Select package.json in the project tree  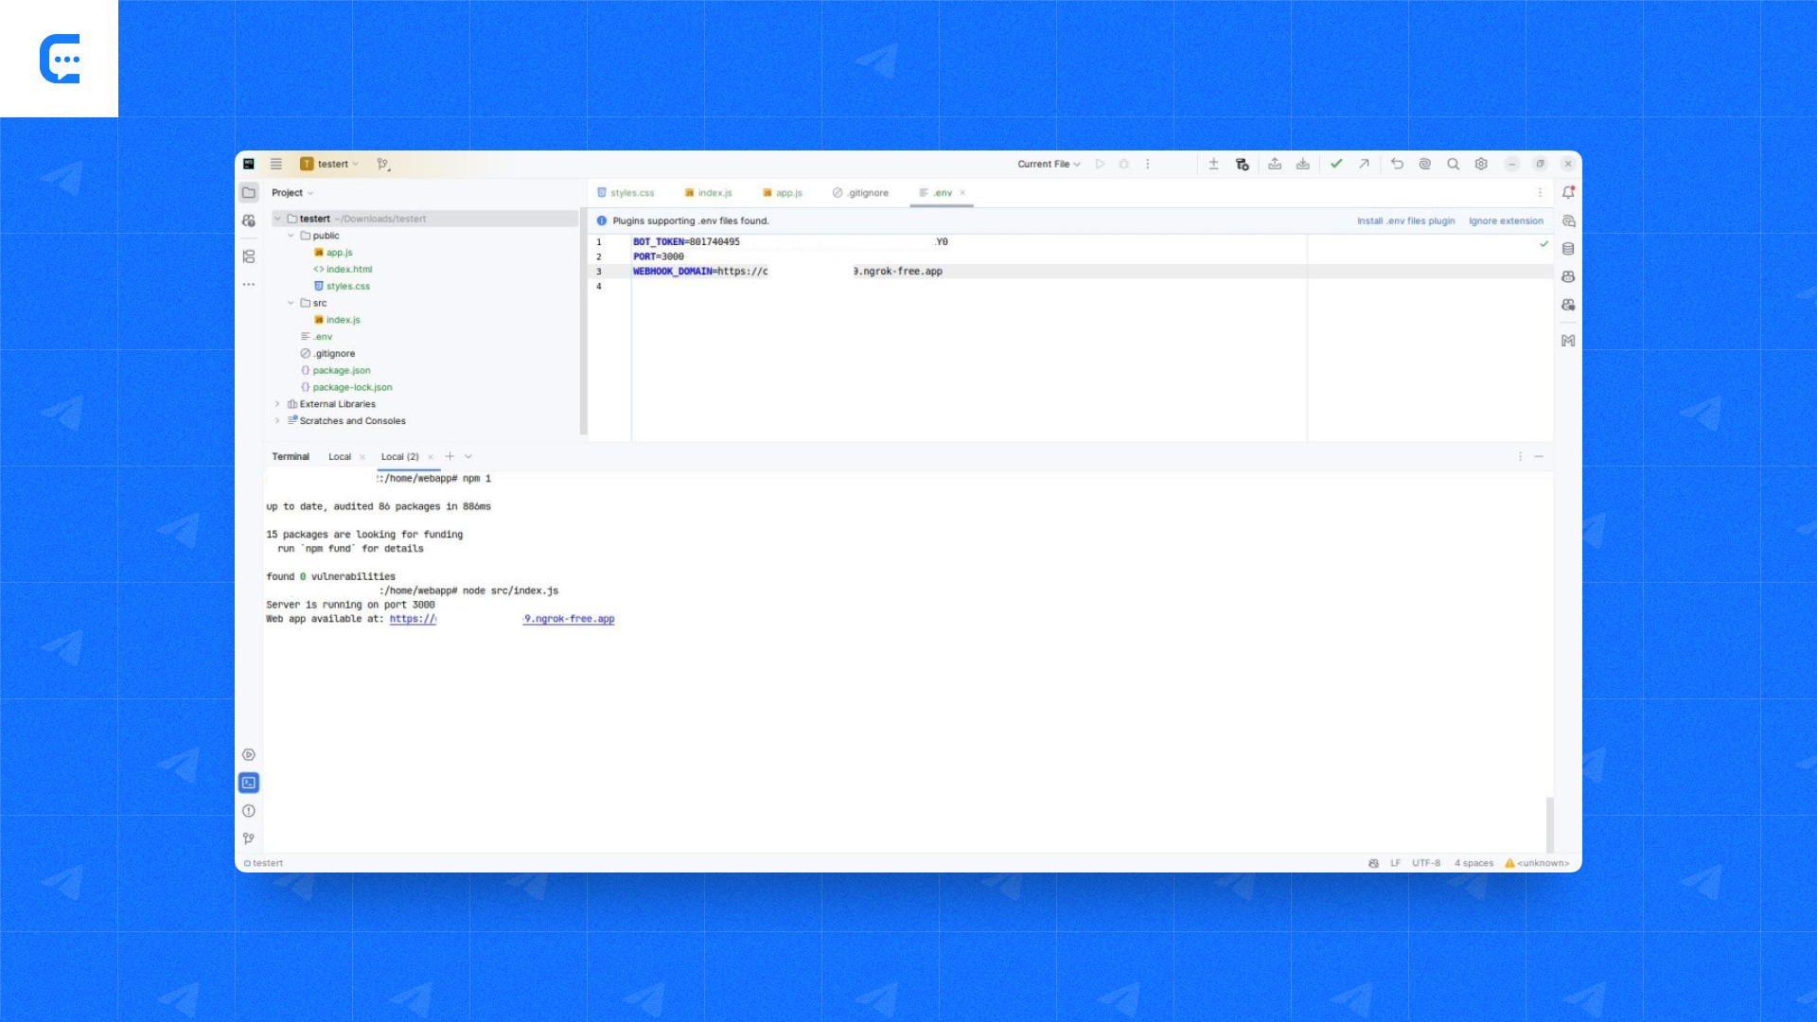[342, 370]
